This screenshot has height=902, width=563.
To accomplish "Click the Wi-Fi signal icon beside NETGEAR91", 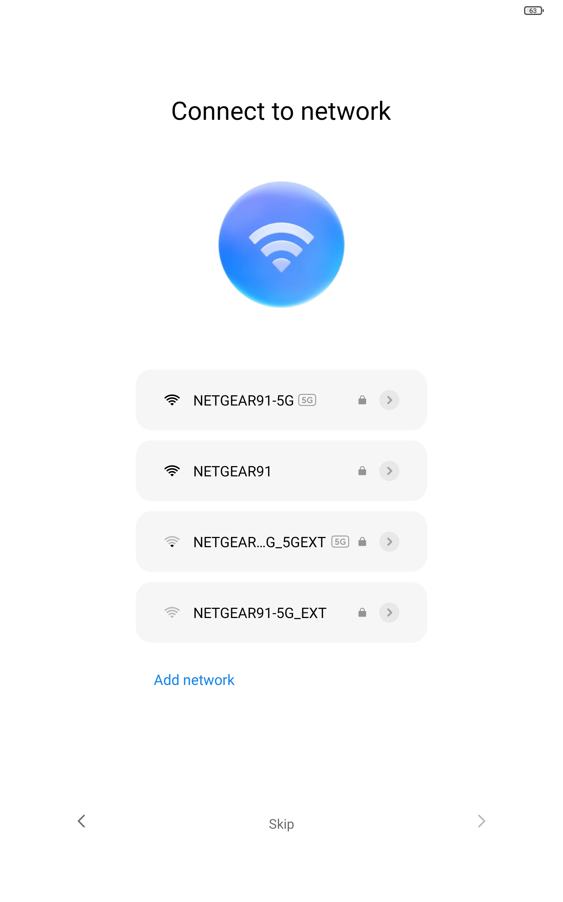I will coord(172,471).
